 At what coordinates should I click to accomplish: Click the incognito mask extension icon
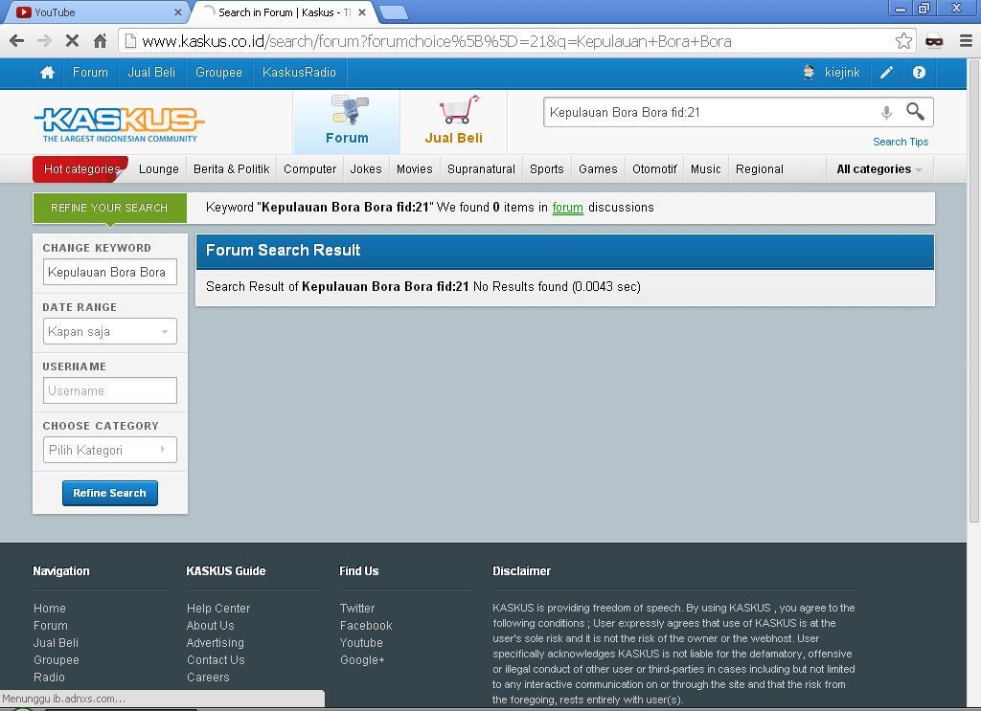click(934, 41)
